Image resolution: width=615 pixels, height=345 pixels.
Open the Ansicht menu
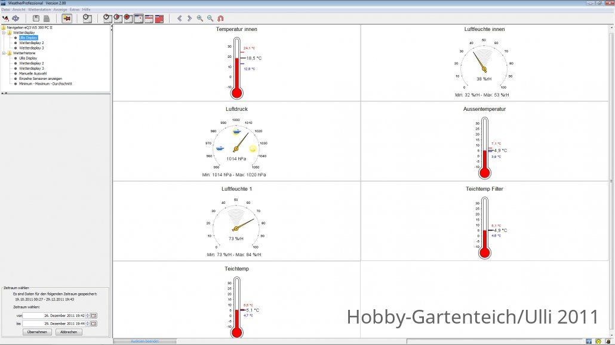click(x=19, y=10)
